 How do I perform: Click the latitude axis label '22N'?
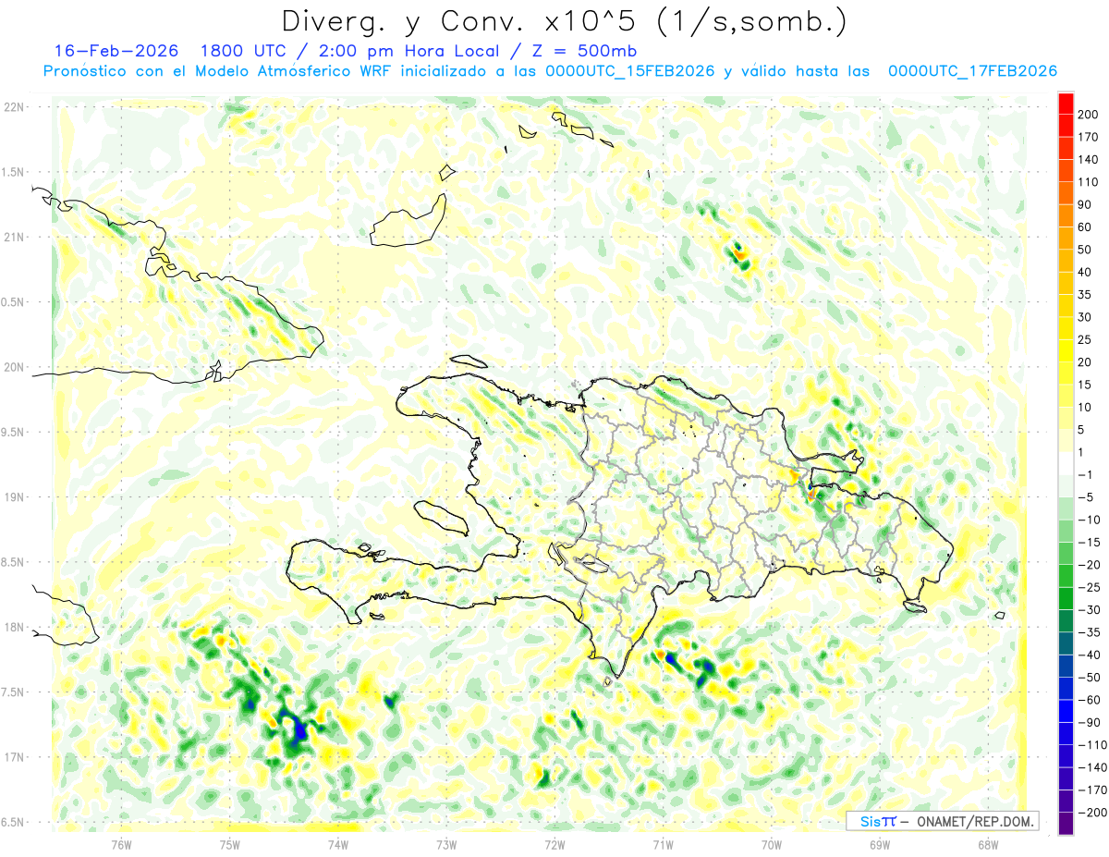click(x=14, y=107)
